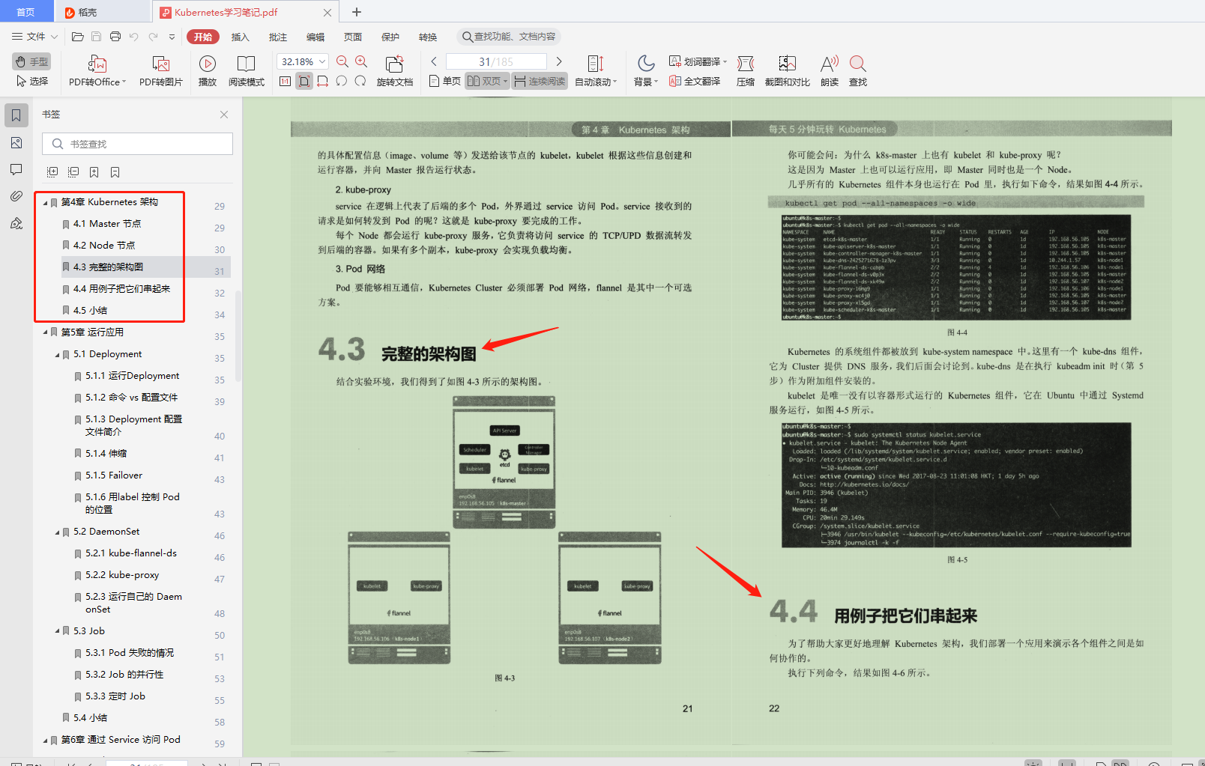Click 查找功能、文档内容 search box
Image resolution: width=1205 pixels, height=766 pixels.
(508, 37)
